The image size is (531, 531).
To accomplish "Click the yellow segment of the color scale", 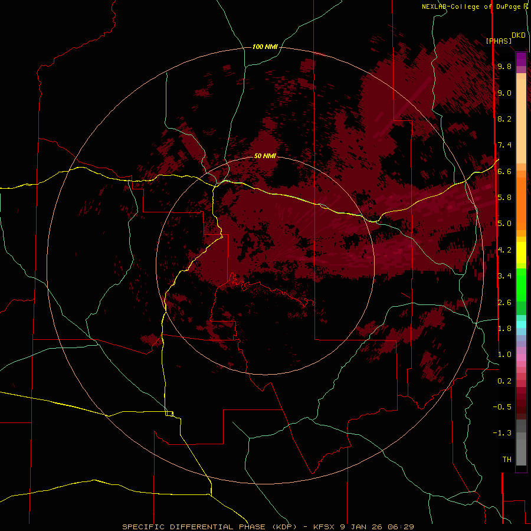I will click(x=521, y=253).
